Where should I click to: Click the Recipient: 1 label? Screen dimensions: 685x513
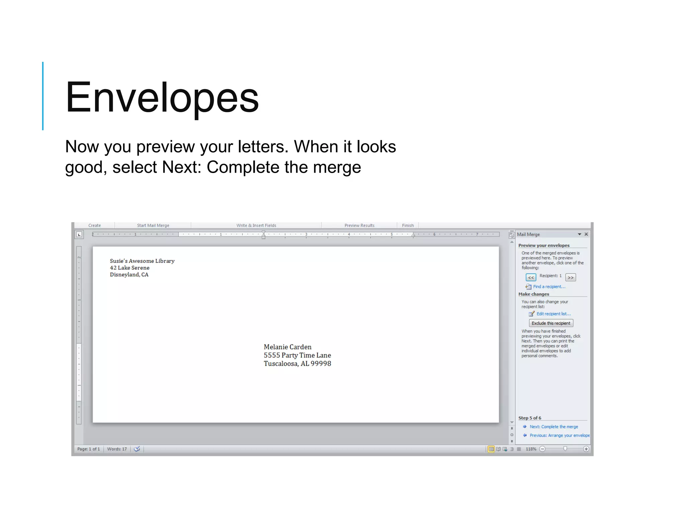tap(551, 276)
